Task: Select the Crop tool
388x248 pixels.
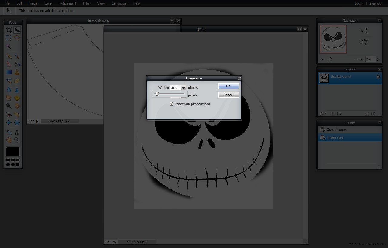Action: pyautogui.click(x=9, y=30)
